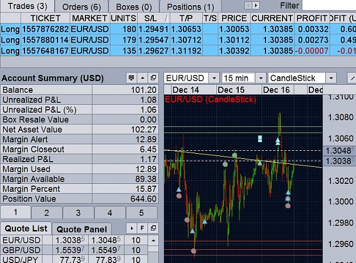Open the CandleStick chart type dropdown

(x=331, y=79)
